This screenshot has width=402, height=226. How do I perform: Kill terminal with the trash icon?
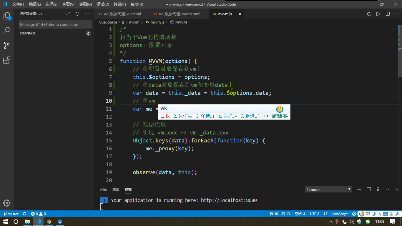tap(378, 190)
